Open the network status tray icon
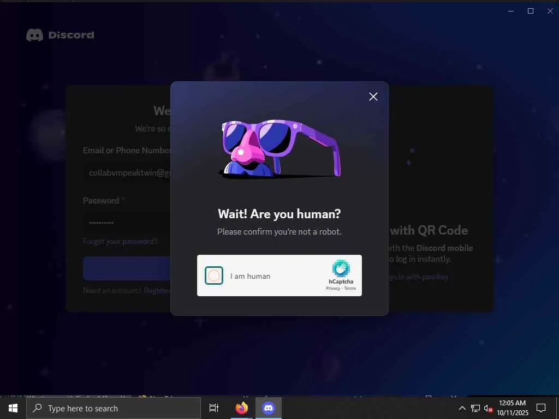 475,408
